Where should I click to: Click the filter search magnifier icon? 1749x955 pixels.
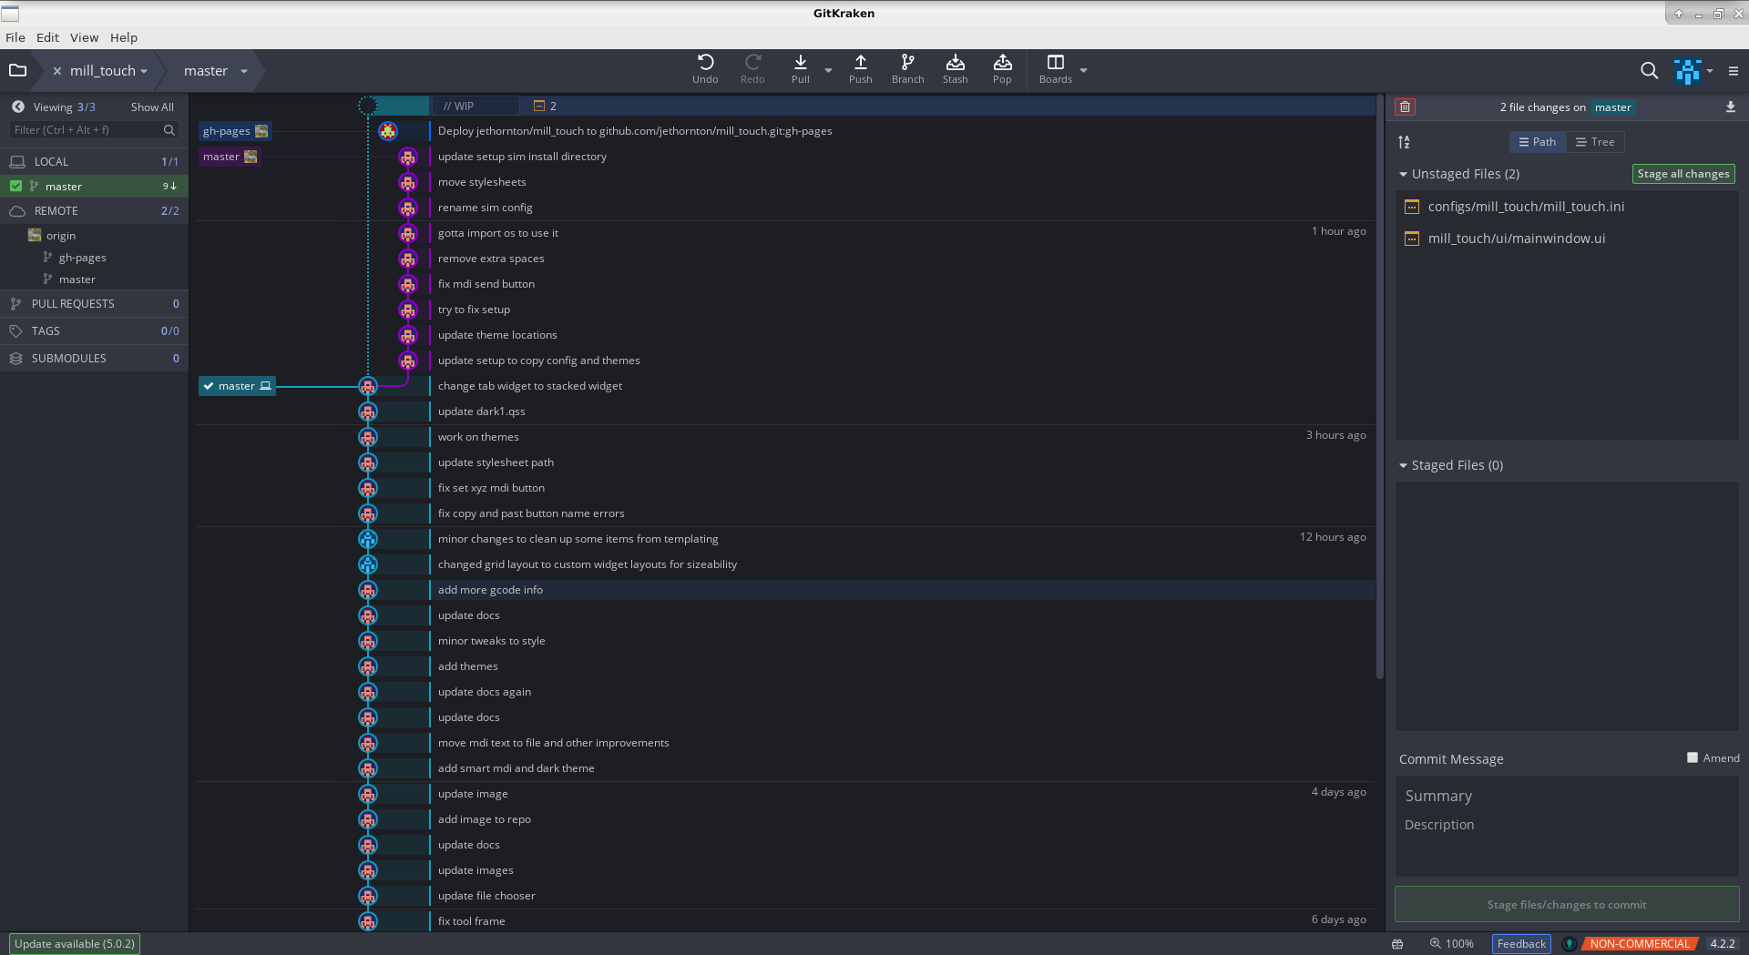pos(169,130)
